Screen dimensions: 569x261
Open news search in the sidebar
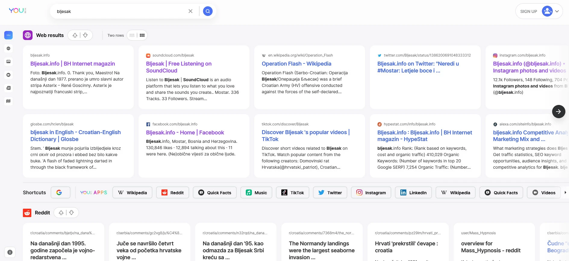coord(8,88)
